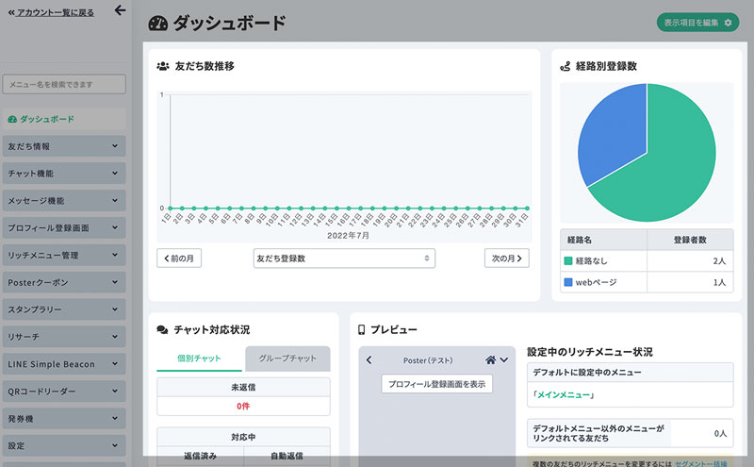The height and width of the screenshot is (467, 754).
Task: Expand 発券機 sidebar menu
Action: click(x=64, y=418)
